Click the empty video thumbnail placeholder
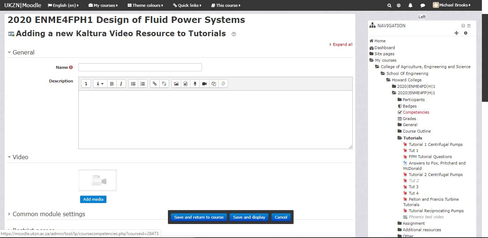This screenshot has height=238, width=488. coord(98,180)
